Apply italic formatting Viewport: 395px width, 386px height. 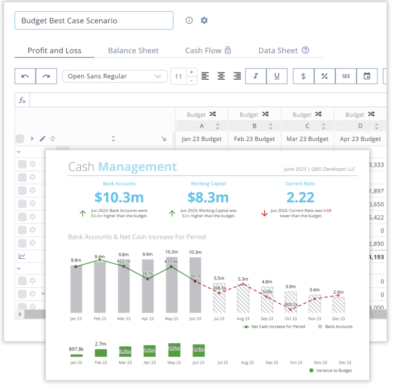click(256, 76)
